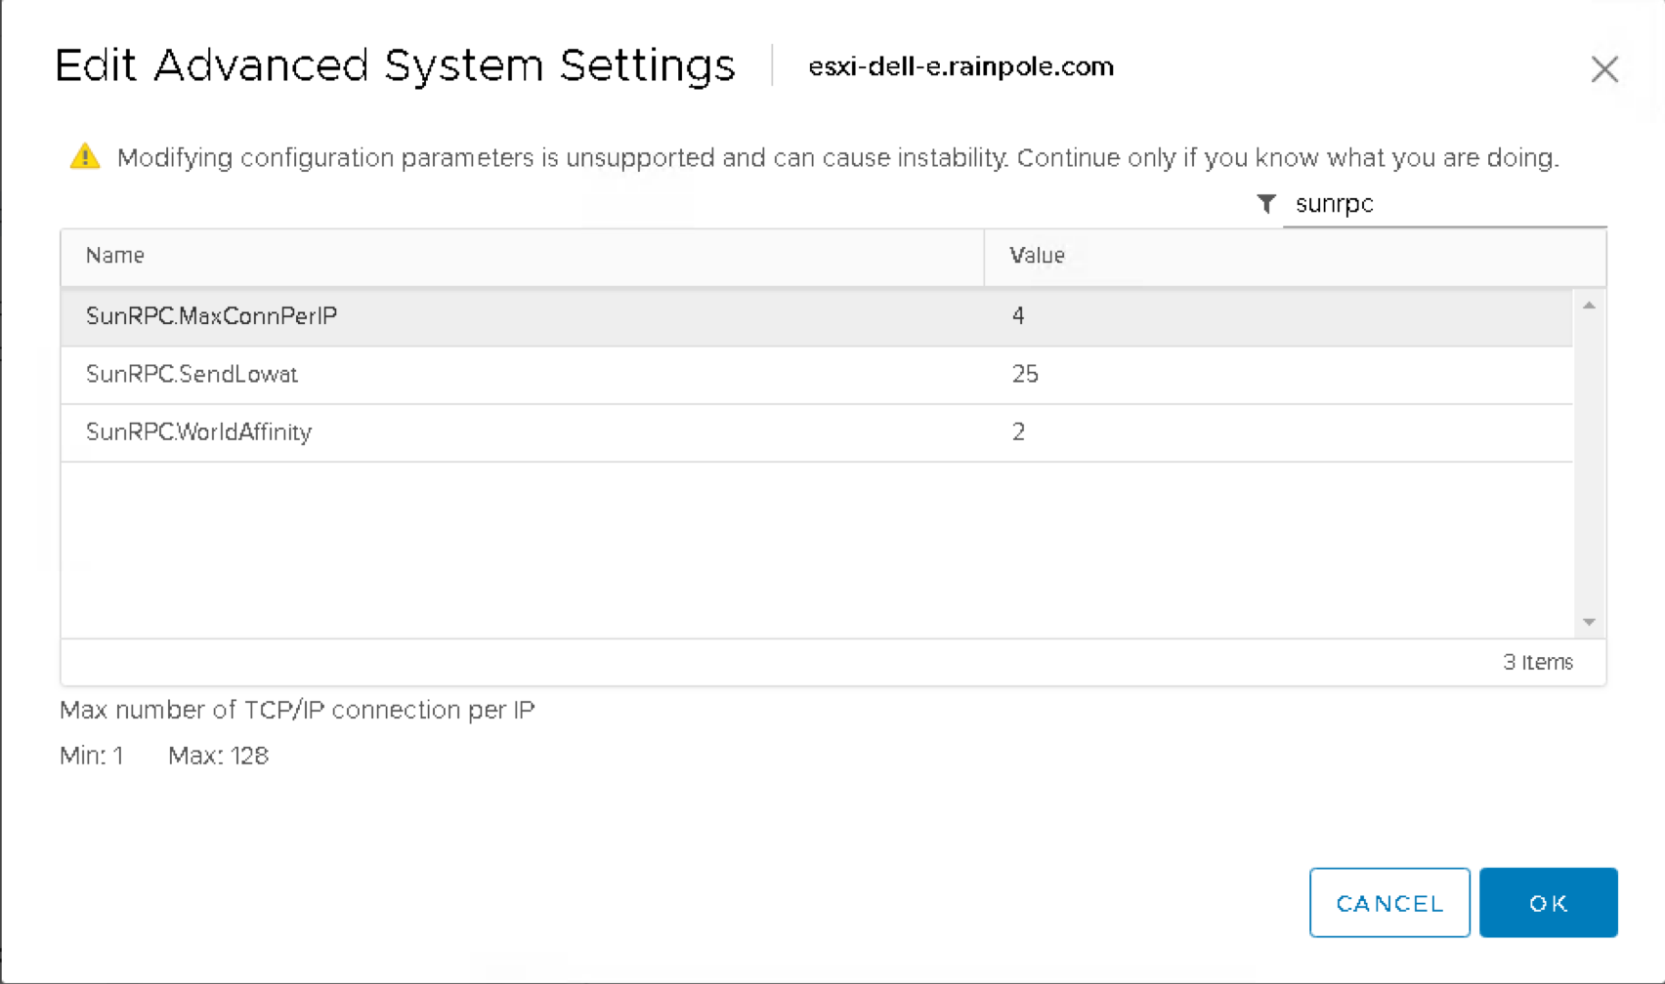
Task: Click the scrollbar down arrow
Action: pos(1589,622)
